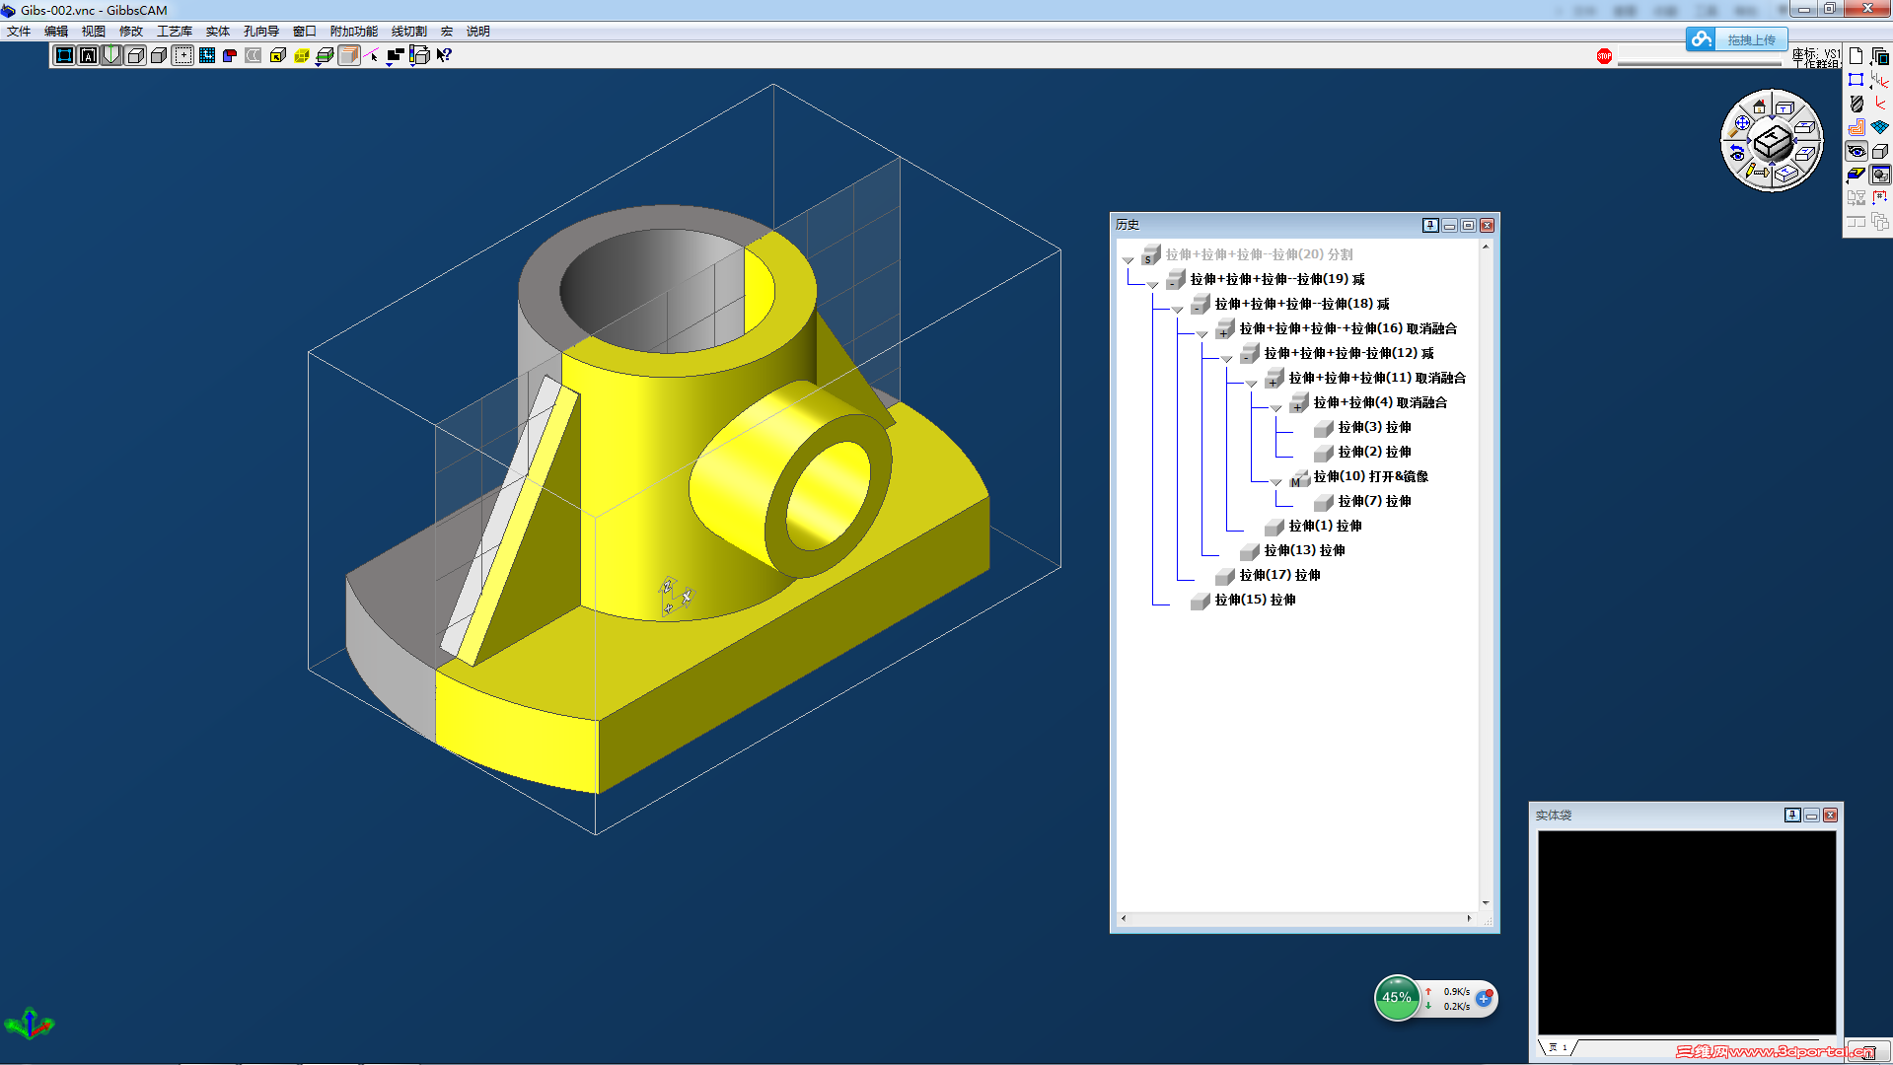This screenshot has height=1065, width=1893.
Task: Click the eye rotate icon on view wheel
Action: (1737, 153)
